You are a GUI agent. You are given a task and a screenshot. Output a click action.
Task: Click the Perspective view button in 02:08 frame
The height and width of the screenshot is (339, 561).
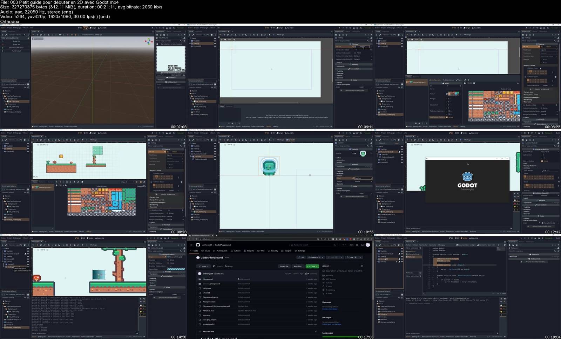tap(38, 39)
